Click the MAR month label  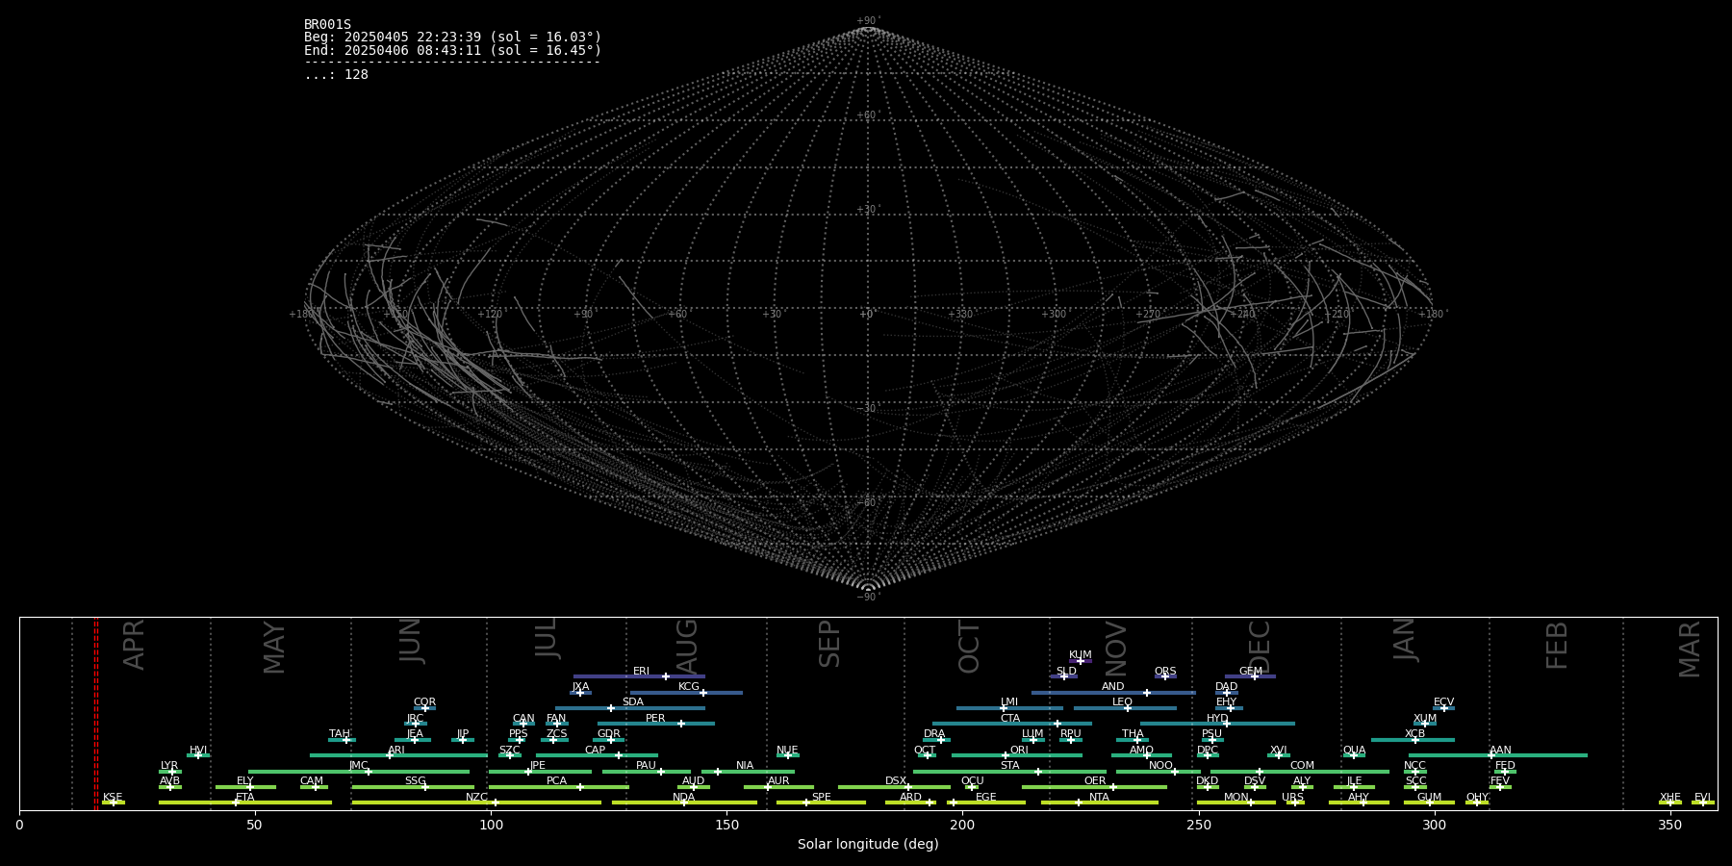(x=1691, y=649)
